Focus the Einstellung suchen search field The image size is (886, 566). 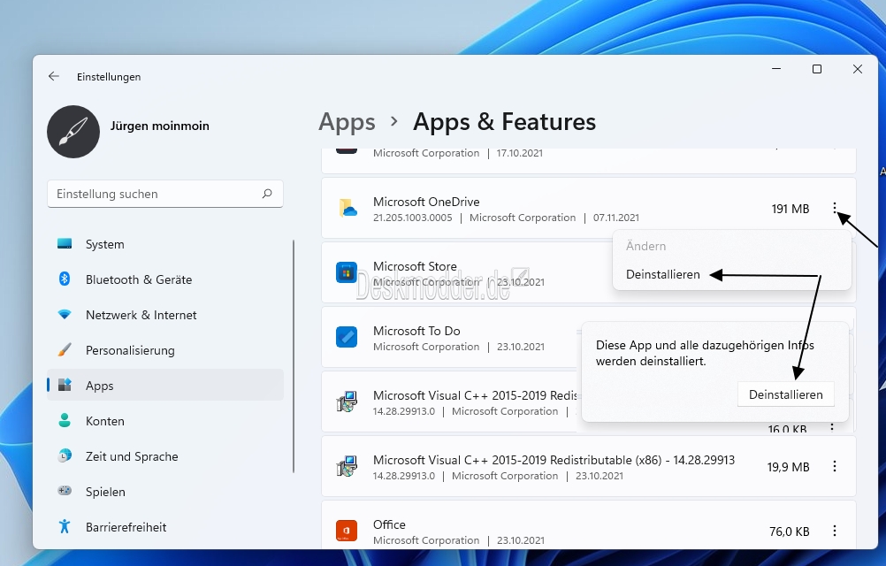coord(165,194)
